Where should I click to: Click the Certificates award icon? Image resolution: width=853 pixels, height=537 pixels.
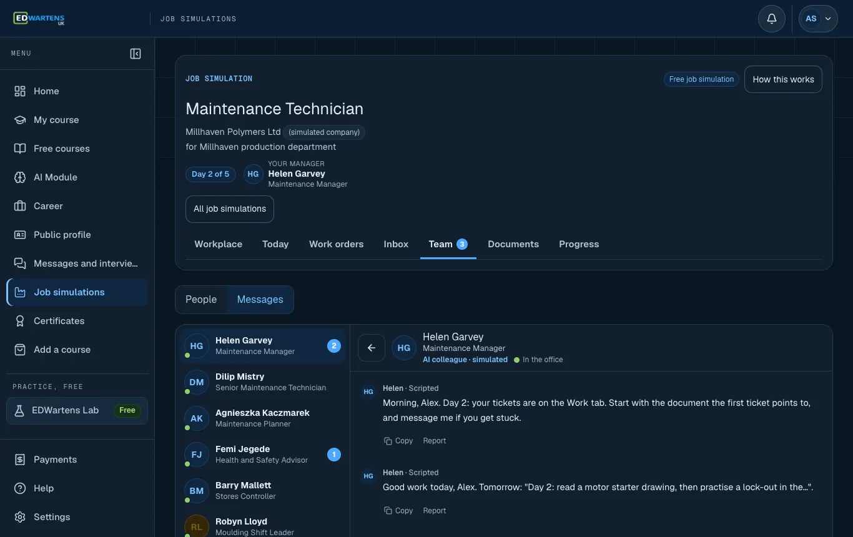20,321
